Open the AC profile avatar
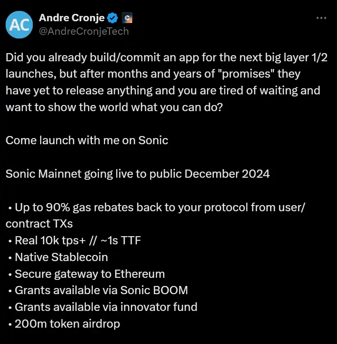The width and height of the screenshot is (337, 344). [19, 25]
